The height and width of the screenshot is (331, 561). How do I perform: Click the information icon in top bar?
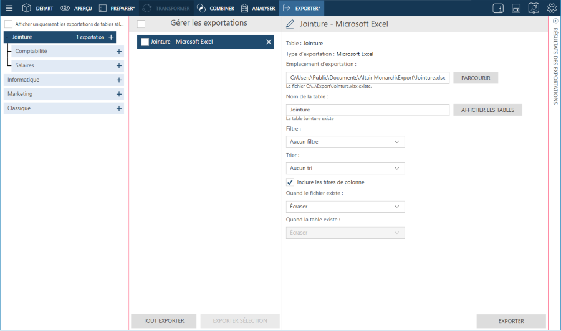click(498, 8)
